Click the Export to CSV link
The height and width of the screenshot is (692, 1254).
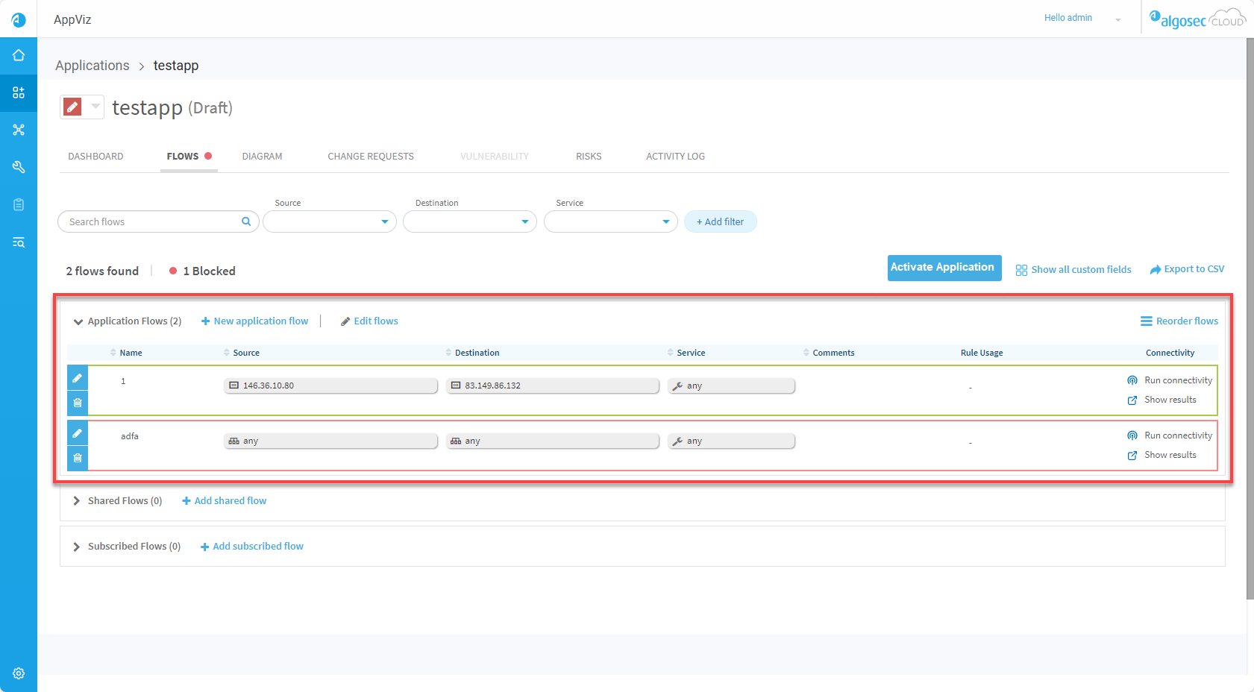1187,269
